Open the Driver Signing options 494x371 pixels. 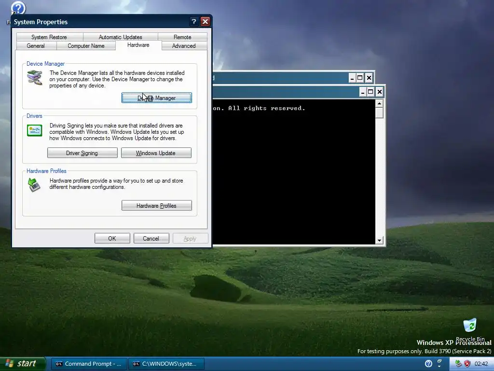click(x=82, y=153)
